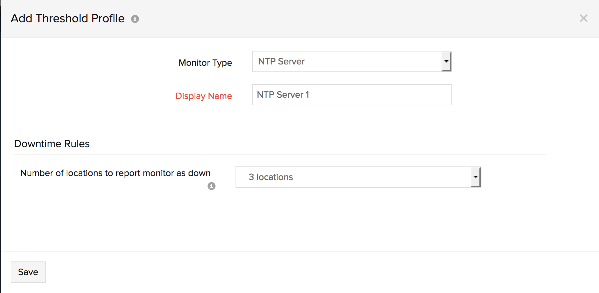Click the arrow on the NTP Server combo box
599x293 pixels.
click(446, 61)
